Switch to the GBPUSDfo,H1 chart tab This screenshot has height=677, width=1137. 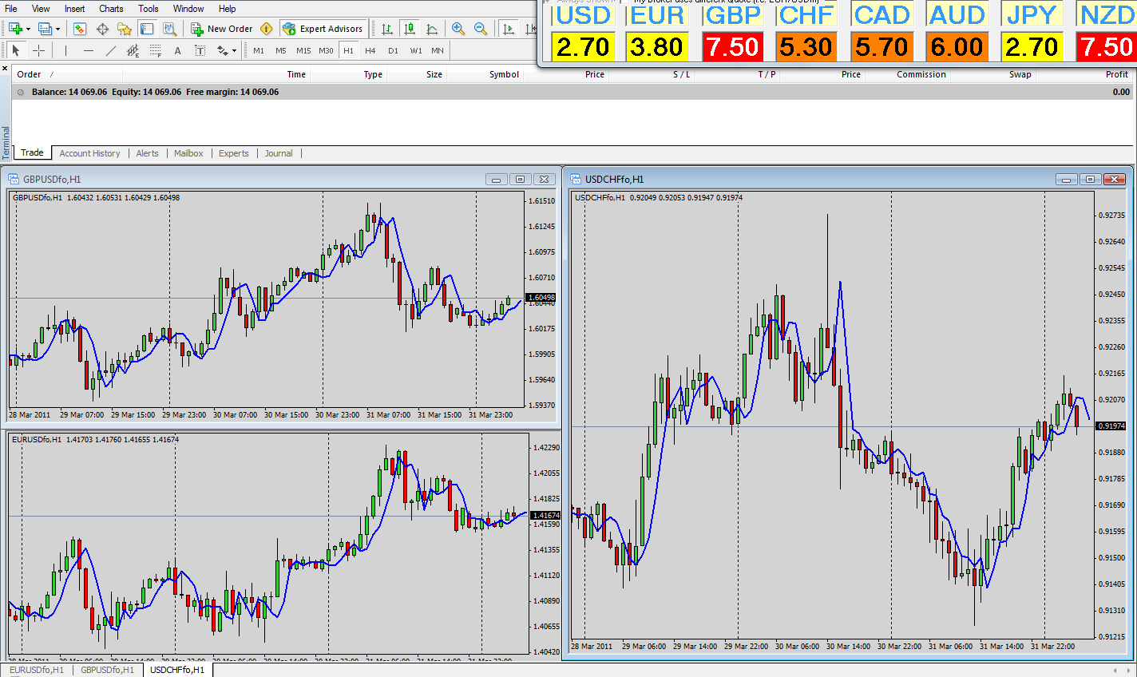pos(108,670)
